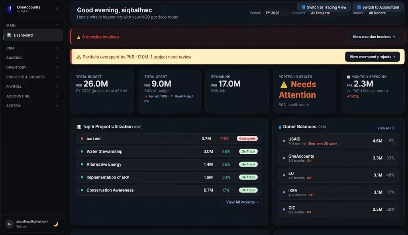Click the dot beside GIZ donor

pyautogui.click(x=284, y=210)
